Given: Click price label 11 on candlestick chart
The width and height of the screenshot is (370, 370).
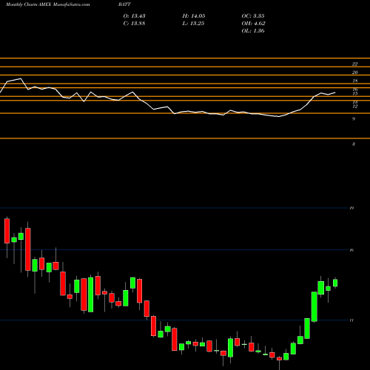Looking at the screenshot, I should tap(351, 320).
